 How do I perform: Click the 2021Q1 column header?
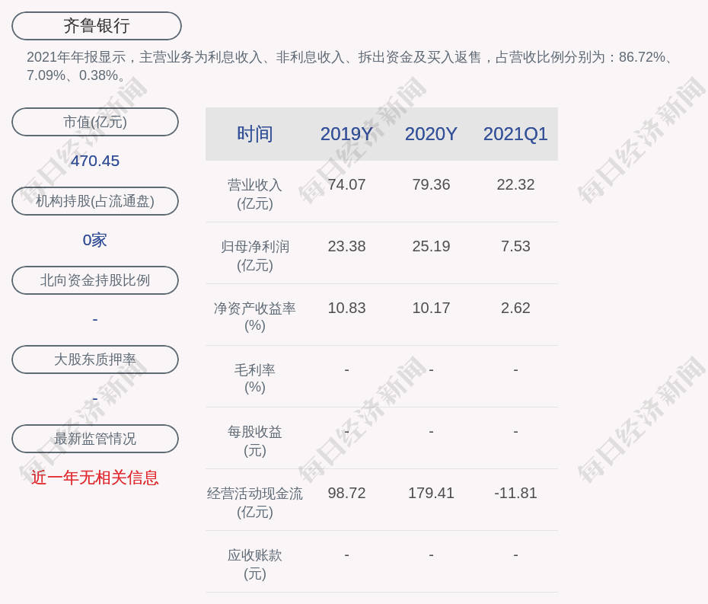point(515,134)
